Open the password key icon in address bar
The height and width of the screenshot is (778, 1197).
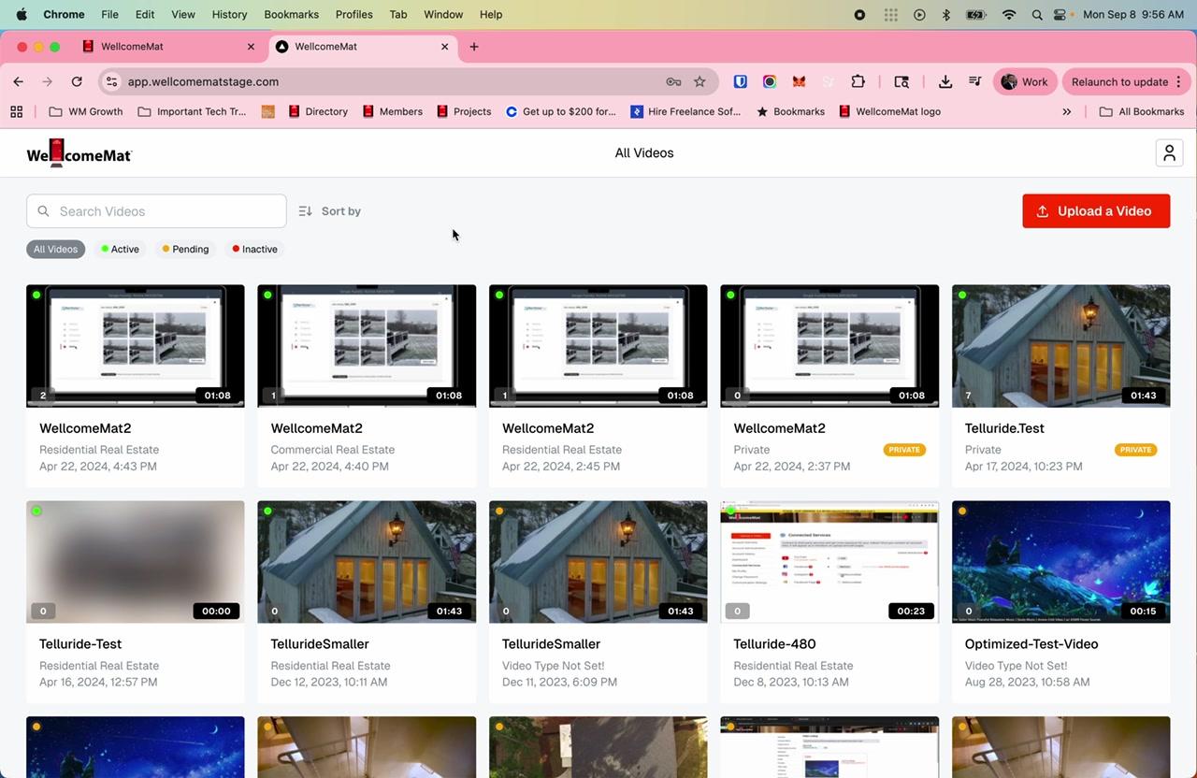pos(672,81)
